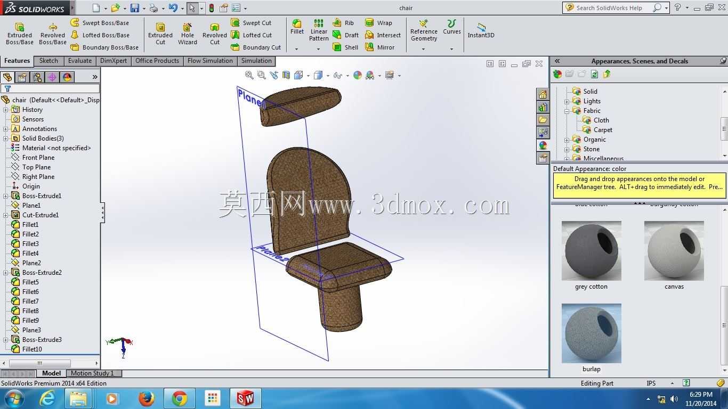
Task: Open Firefox from taskbar
Action: (x=146, y=398)
